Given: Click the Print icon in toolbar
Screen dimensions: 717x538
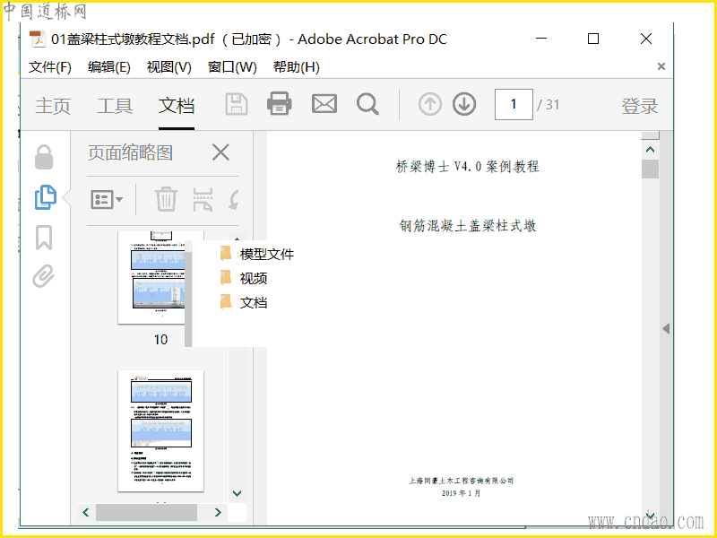Looking at the screenshot, I should pos(280,103).
